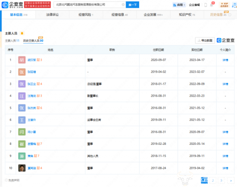Image resolution: width=237 pixels, height=187 pixels.
Task: Click the orange bell icon beside 主要人员
Action: pyautogui.click(x=22, y=34)
